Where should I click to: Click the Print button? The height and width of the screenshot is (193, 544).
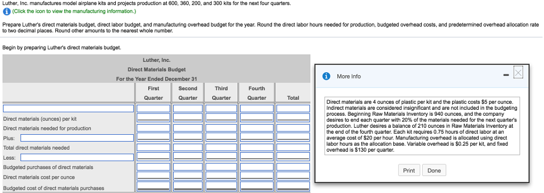click(x=409, y=171)
